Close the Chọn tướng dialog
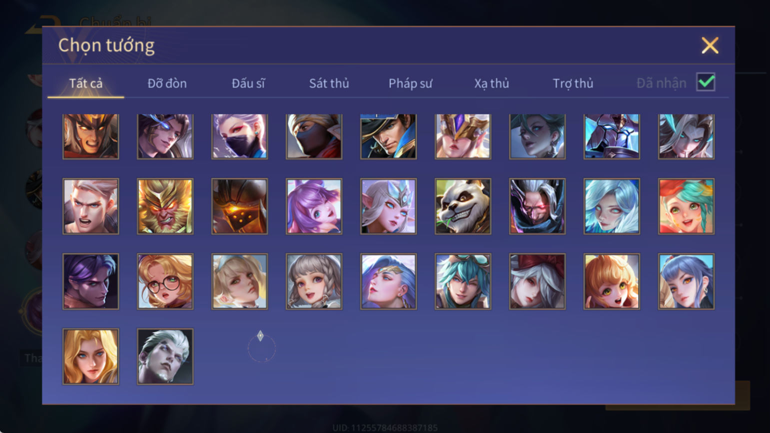Viewport: 770px width, 433px height. pos(710,45)
